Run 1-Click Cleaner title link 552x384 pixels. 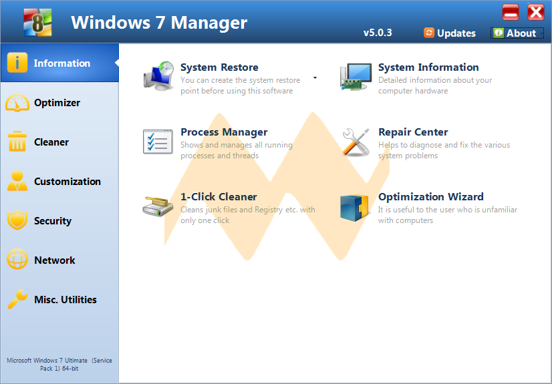pyautogui.click(x=219, y=197)
